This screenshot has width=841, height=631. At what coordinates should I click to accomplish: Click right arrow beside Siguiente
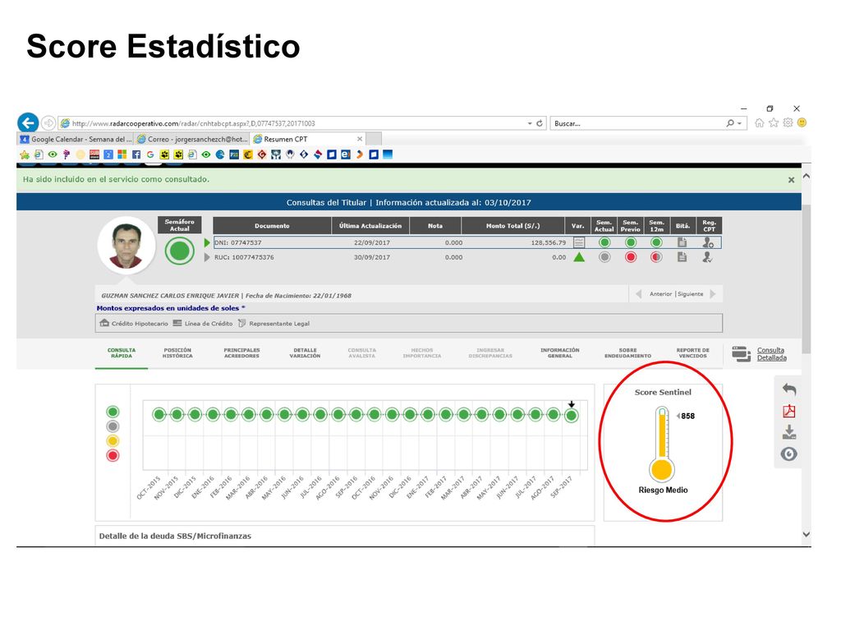tap(713, 294)
